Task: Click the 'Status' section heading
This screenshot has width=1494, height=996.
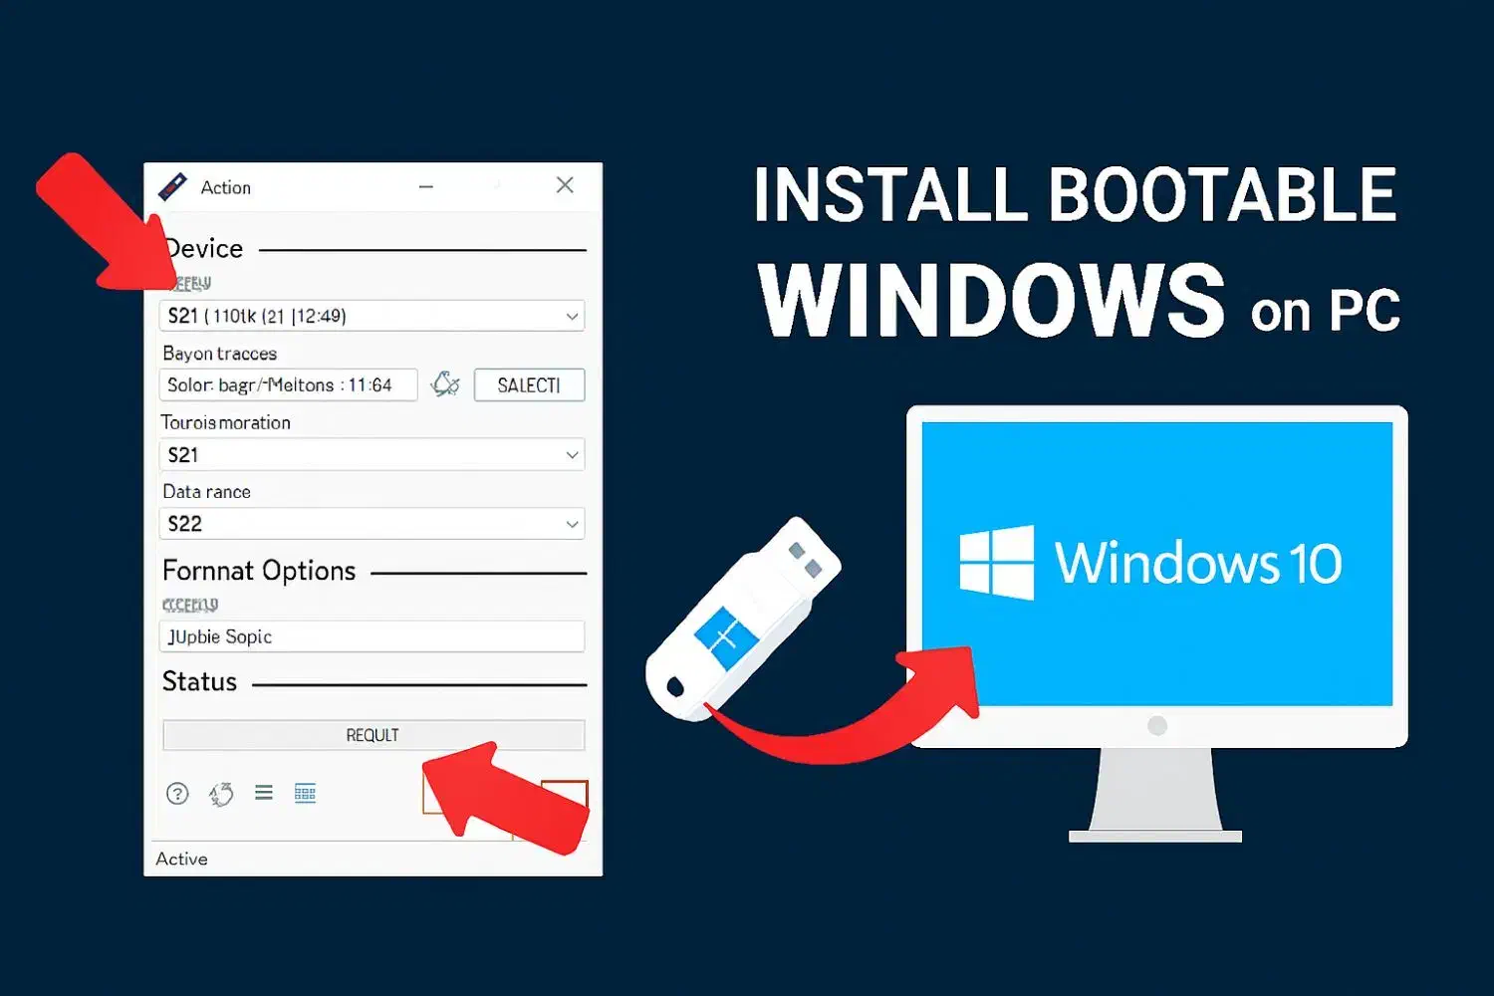Action: pos(199,681)
